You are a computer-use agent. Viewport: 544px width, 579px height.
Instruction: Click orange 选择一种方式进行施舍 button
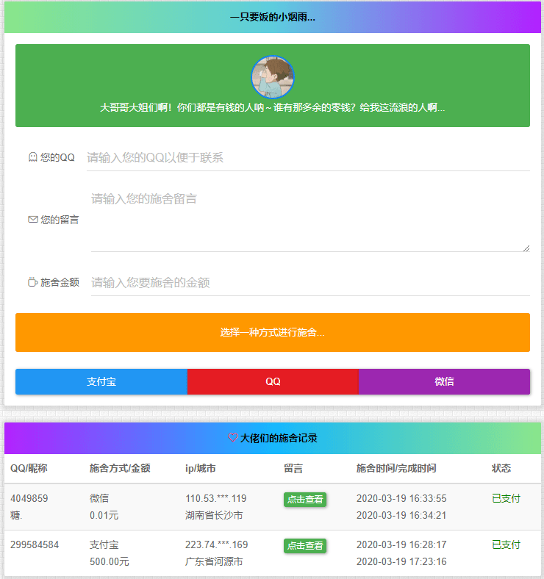click(273, 332)
